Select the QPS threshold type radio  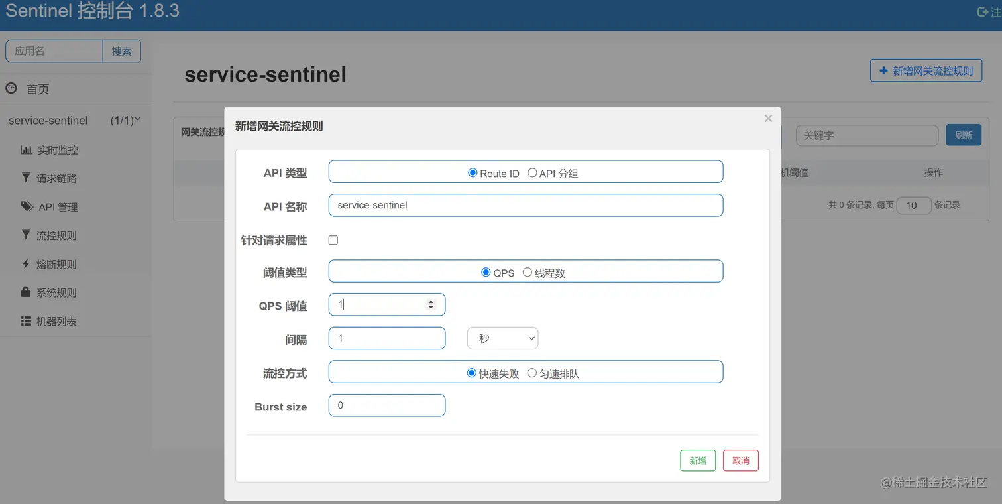coord(486,272)
